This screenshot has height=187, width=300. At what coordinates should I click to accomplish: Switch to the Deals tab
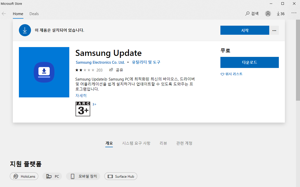34,14
